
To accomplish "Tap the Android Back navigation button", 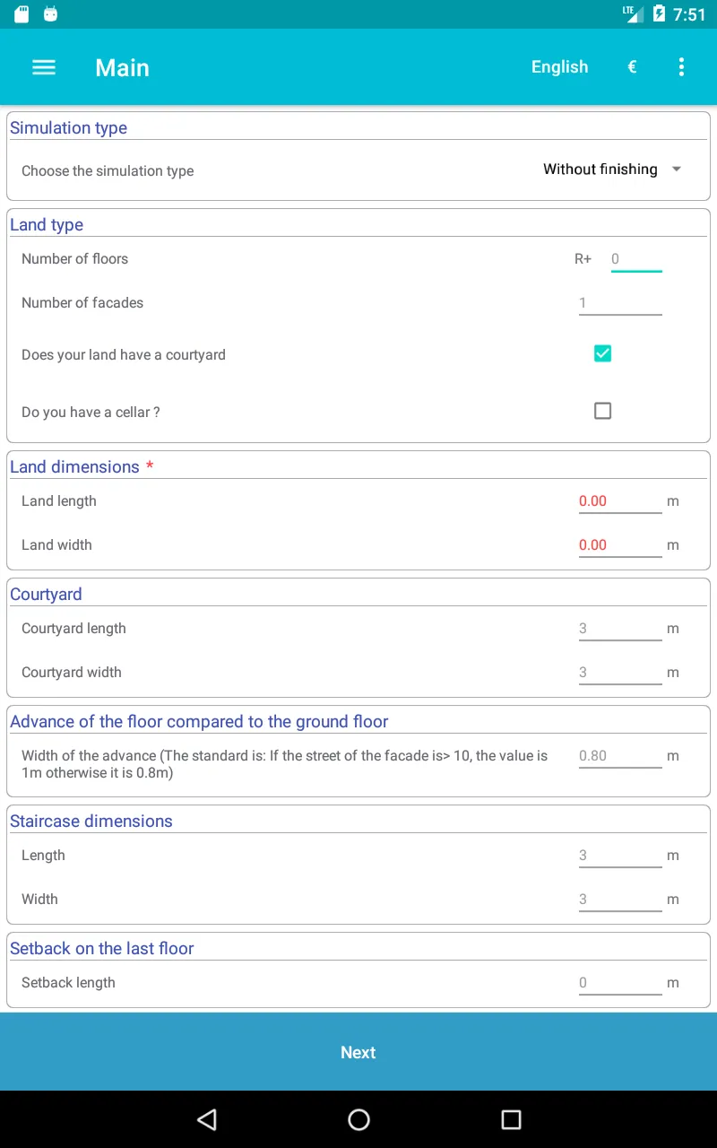I will pos(207,1119).
